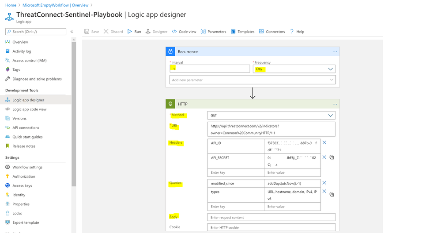Collapse the left navigation pane chevron
441x233 pixels.
[72, 32]
